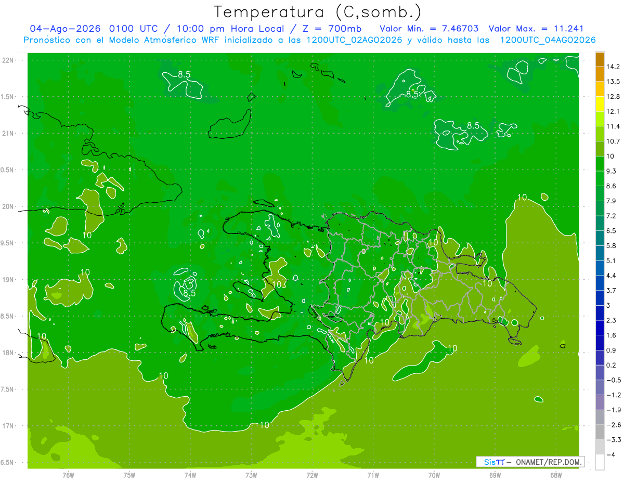Image resolution: width=624 pixels, height=482 pixels.
Task: Click the "18N" latitude label
Action: tap(8, 353)
